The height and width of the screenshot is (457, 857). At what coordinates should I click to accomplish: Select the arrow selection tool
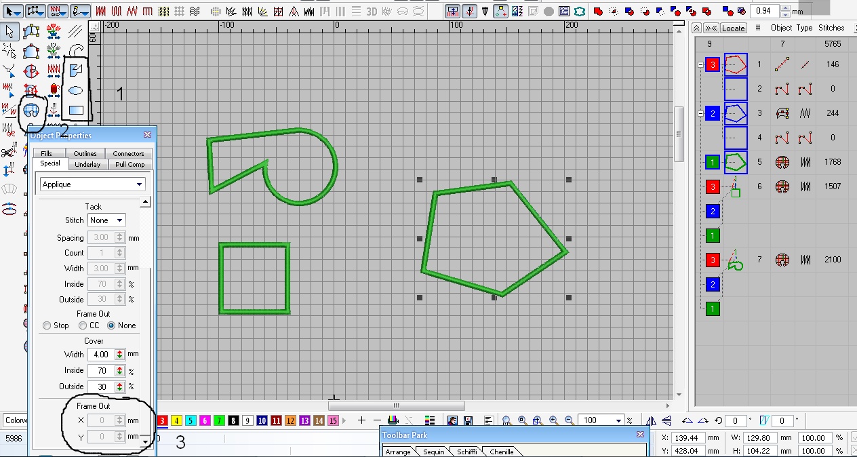click(9, 32)
